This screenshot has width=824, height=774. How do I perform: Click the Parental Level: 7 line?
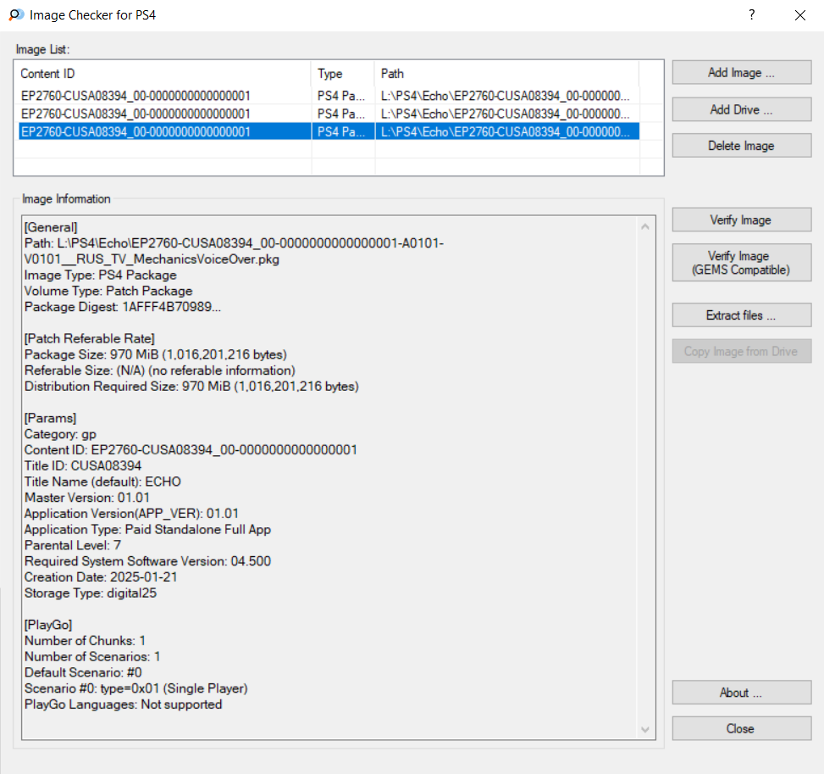pyautogui.click(x=73, y=545)
